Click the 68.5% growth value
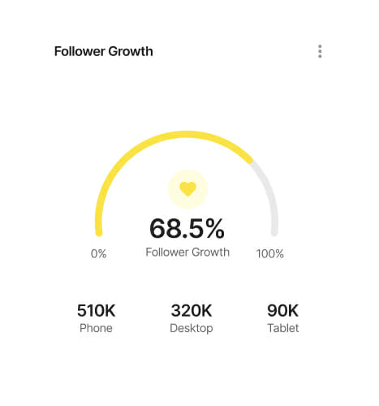 (187, 229)
